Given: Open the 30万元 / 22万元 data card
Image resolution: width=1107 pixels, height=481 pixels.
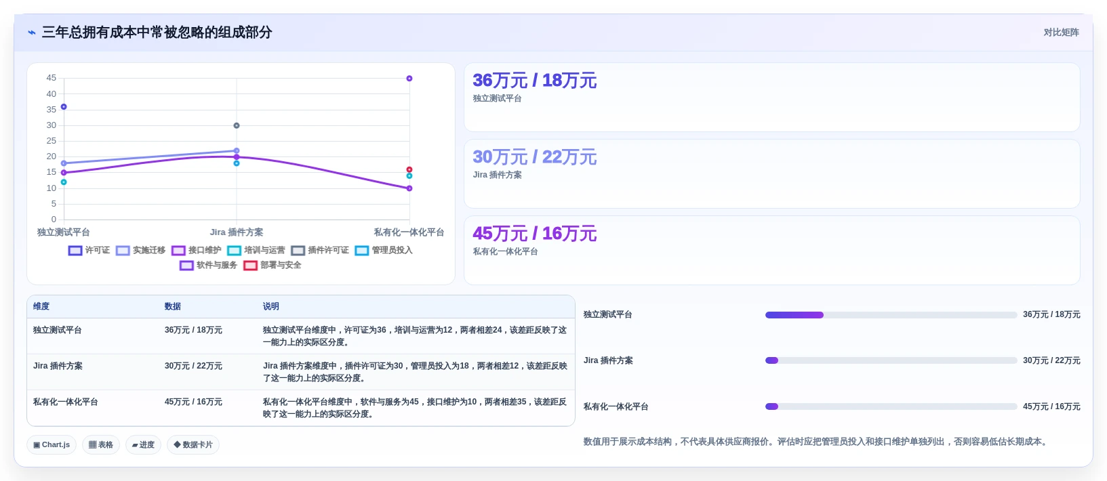Looking at the screenshot, I should coord(772,174).
